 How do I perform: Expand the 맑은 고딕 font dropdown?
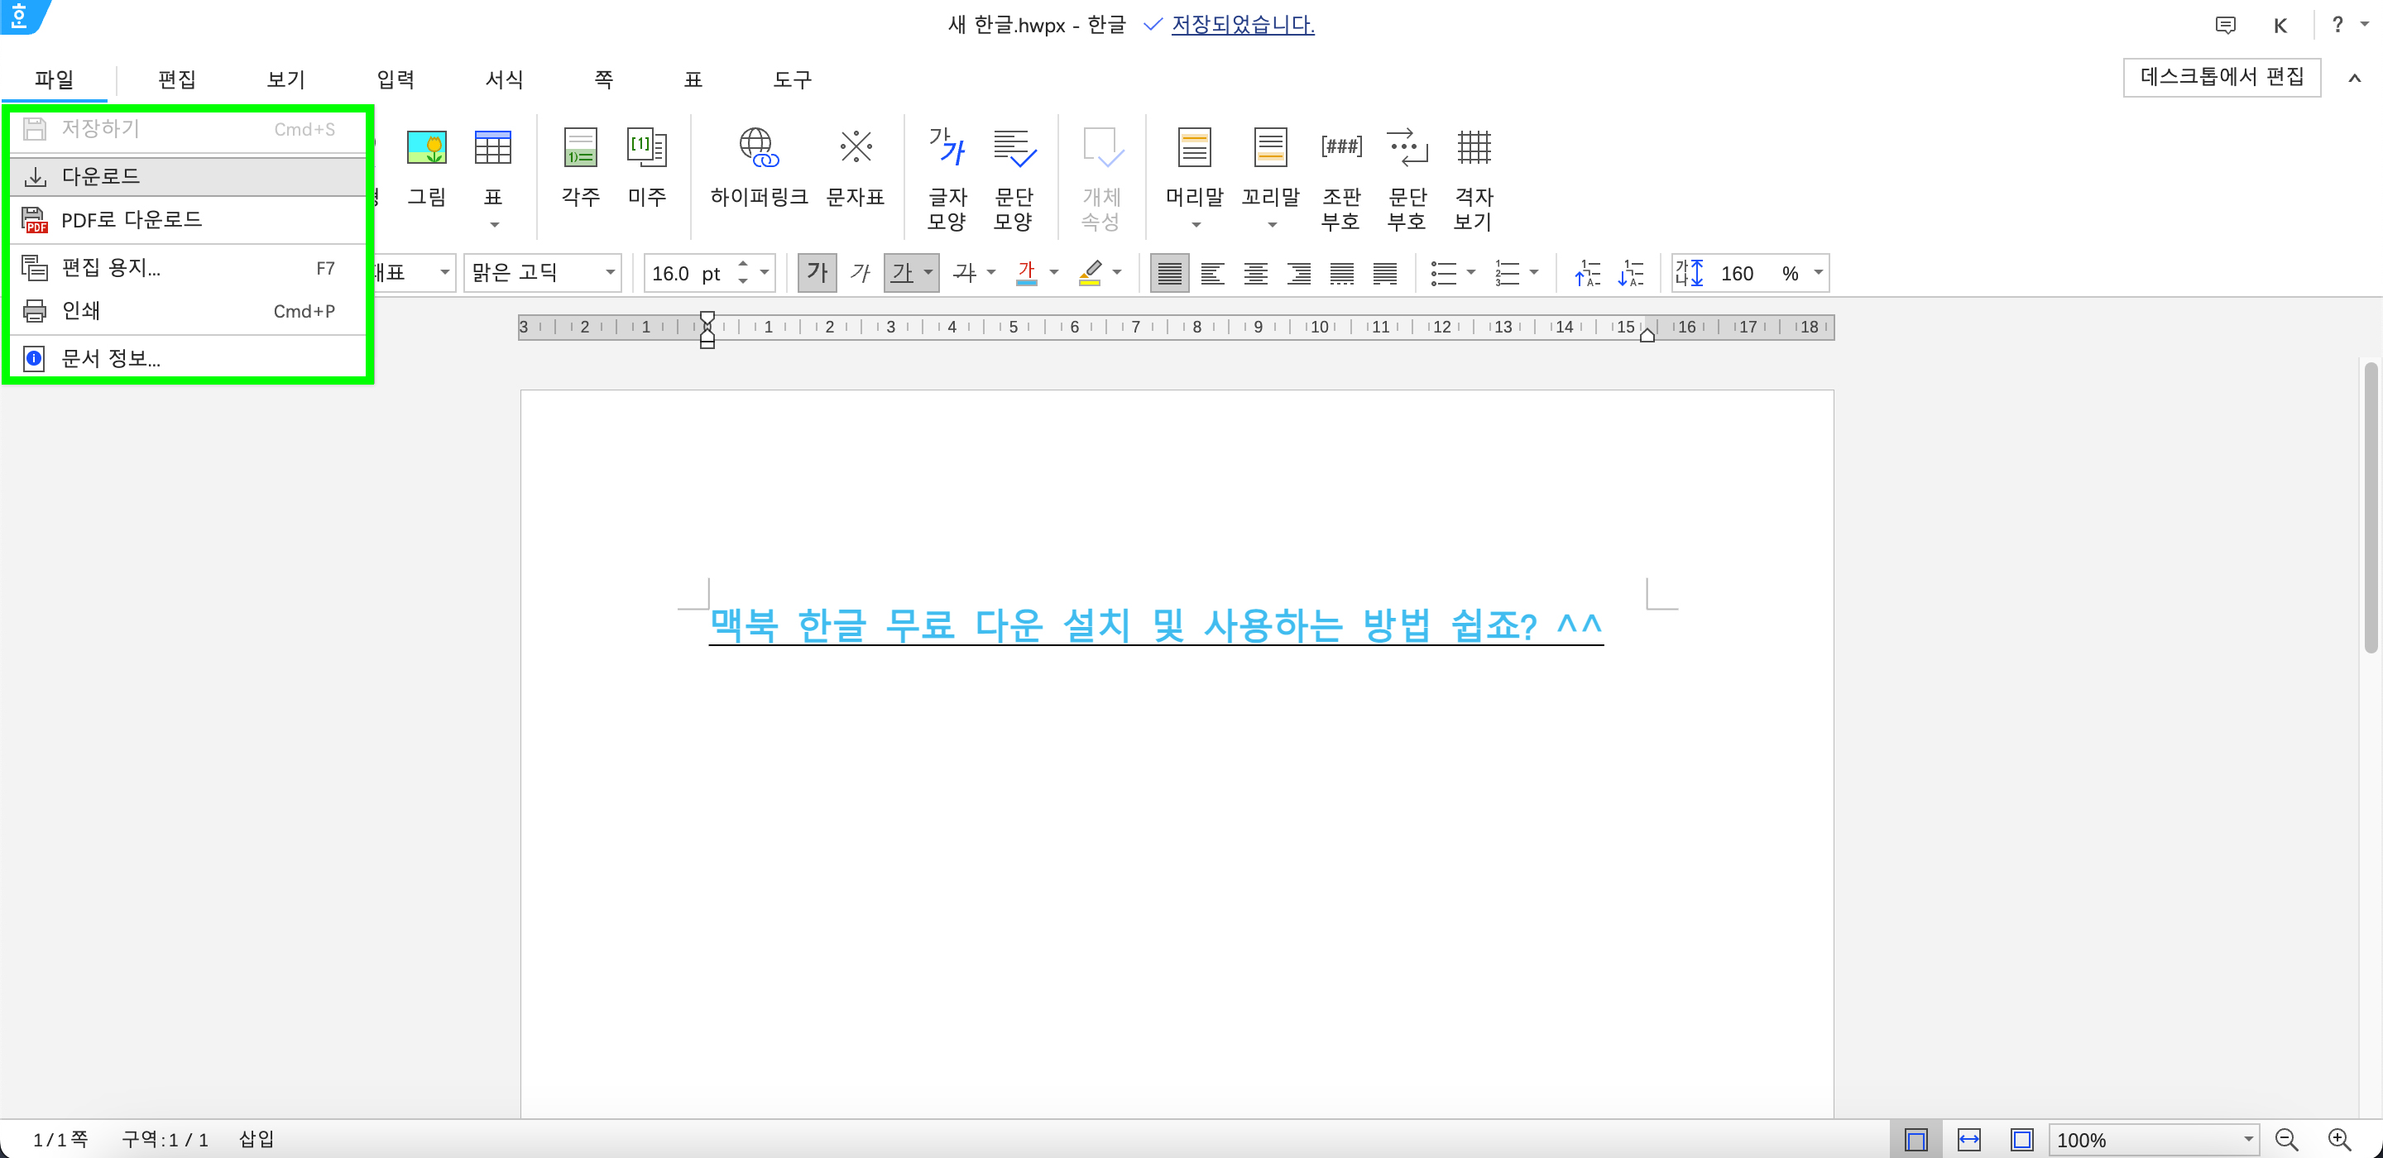(610, 273)
